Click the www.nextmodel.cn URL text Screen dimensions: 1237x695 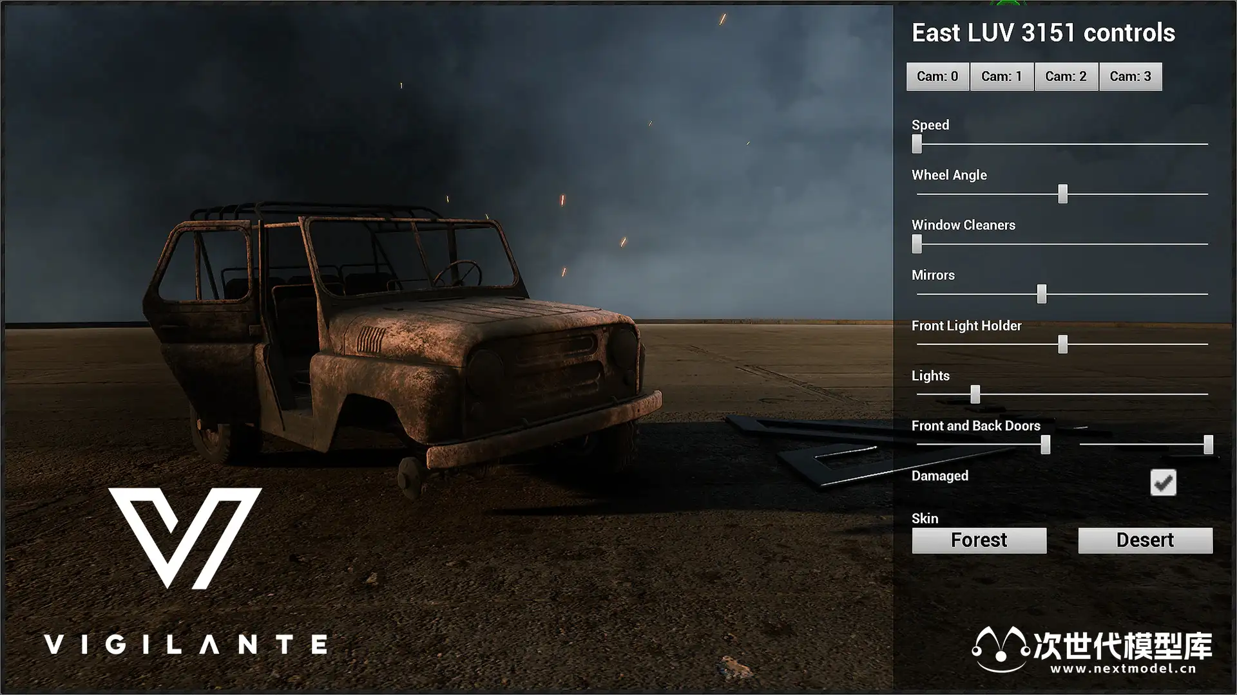coord(1123,669)
